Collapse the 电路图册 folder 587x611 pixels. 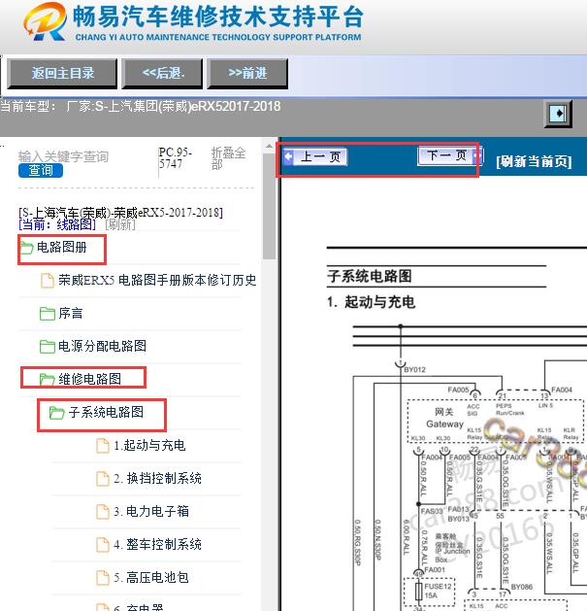click(x=61, y=248)
